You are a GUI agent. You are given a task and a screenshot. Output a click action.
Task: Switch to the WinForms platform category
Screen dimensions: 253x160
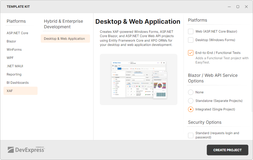coord(14,49)
